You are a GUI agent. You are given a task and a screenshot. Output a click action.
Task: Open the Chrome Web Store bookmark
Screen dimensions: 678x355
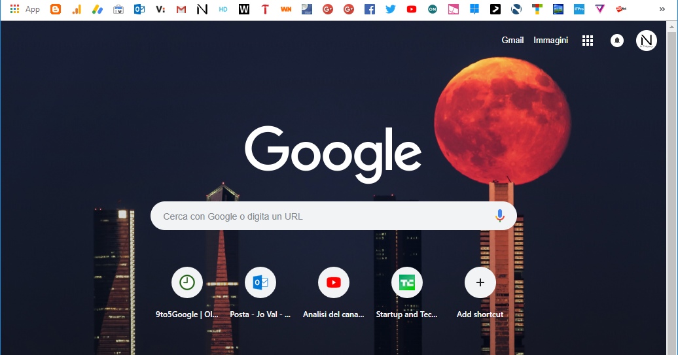118,9
